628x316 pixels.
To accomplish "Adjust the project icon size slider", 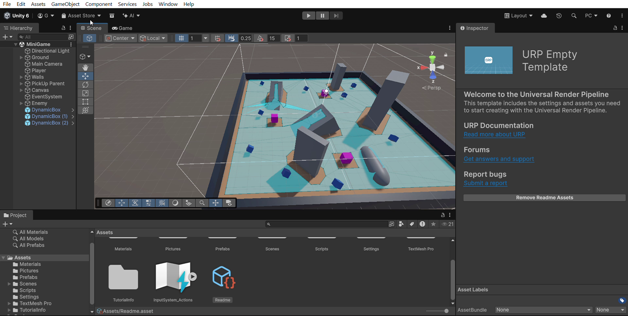I will point(437,311).
